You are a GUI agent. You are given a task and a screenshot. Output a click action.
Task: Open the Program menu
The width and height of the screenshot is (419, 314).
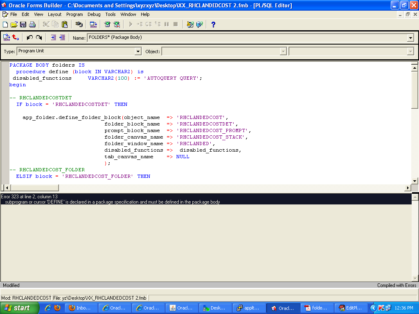point(74,14)
